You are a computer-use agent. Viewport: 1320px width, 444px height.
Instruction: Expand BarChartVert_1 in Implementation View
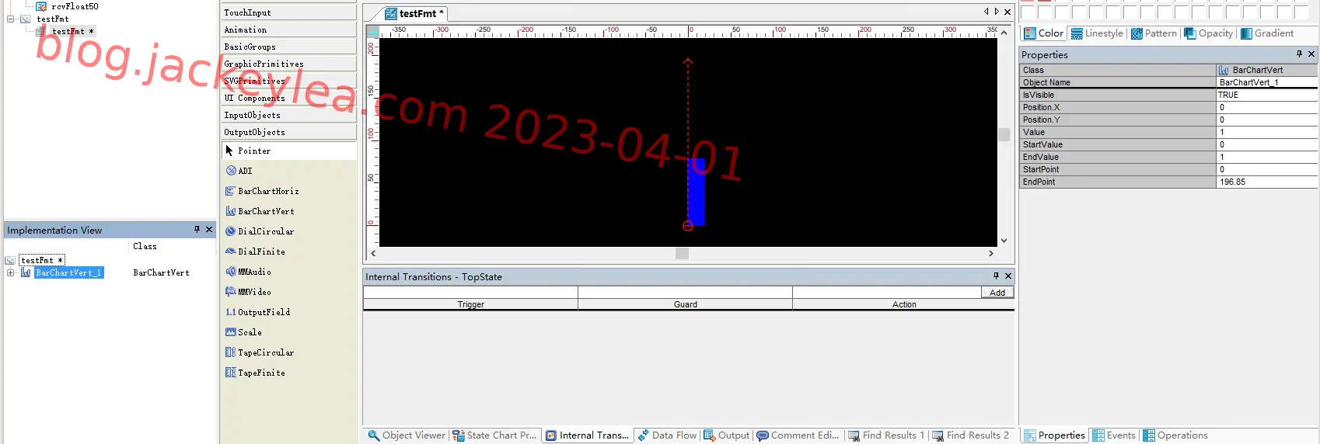(x=10, y=272)
